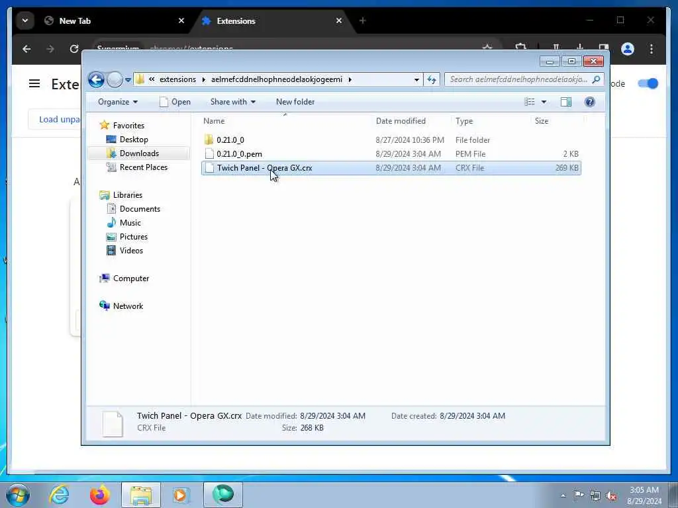Click the Supermium browser taskbar icon
678x508 pixels.
(x=222, y=495)
